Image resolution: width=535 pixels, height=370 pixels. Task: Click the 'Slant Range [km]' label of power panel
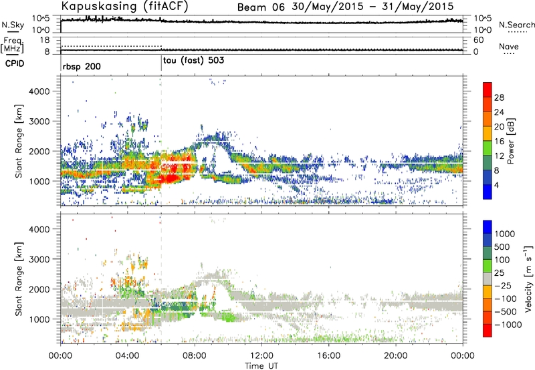click(x=19, y=141)
